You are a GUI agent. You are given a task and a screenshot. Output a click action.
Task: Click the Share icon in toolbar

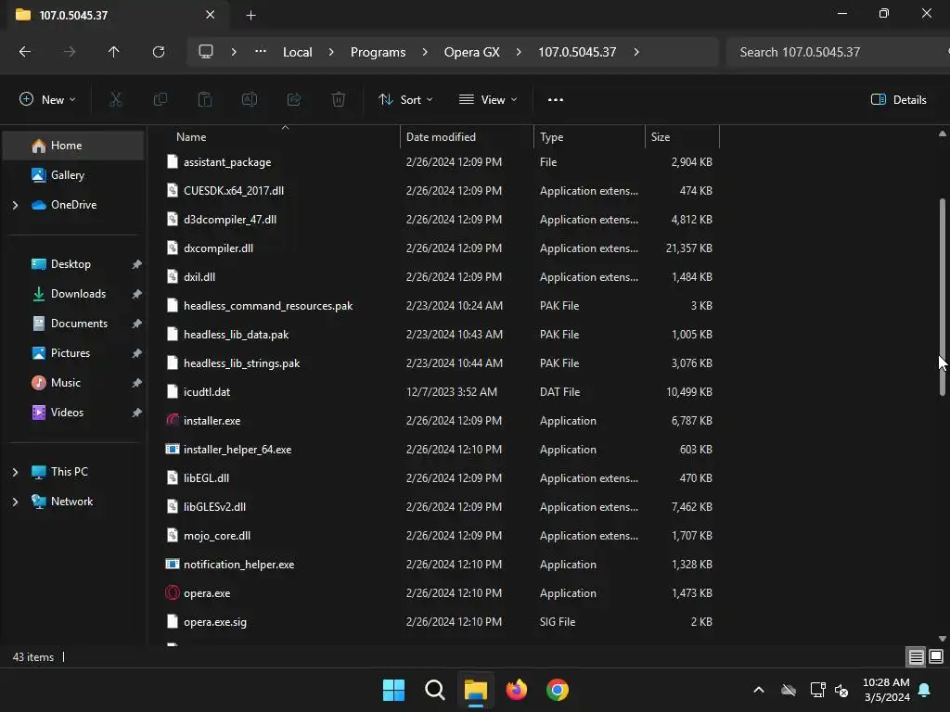(294, 99)
